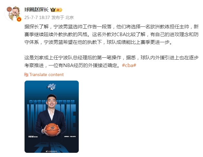203x157 pixels.
Task: Click the spinning basketball in the avatar
Action: pos(9,9)
